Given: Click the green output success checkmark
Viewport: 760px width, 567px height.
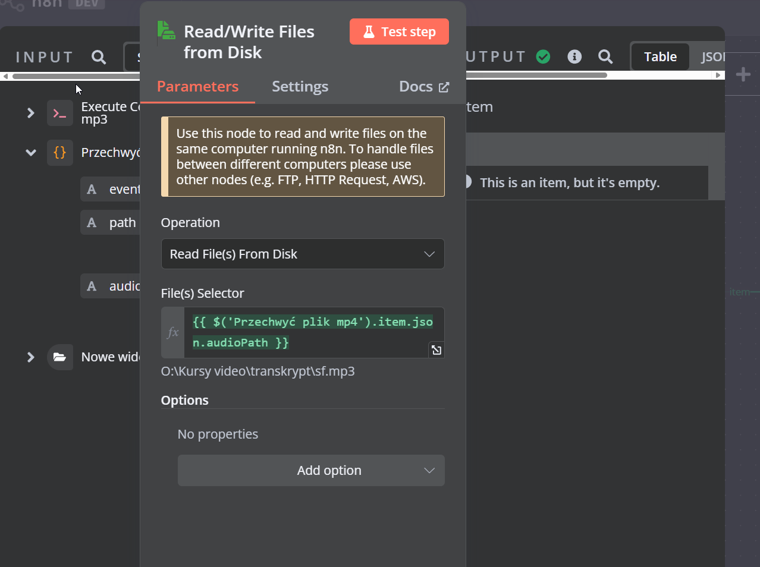Looking at the screenshot, I should tap(543, 56).
